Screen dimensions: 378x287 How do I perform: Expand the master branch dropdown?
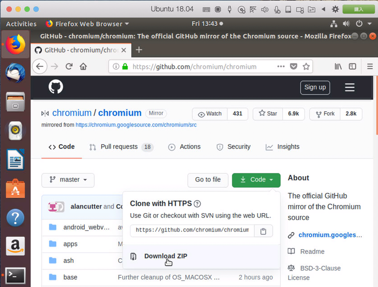tap(68, 180)
